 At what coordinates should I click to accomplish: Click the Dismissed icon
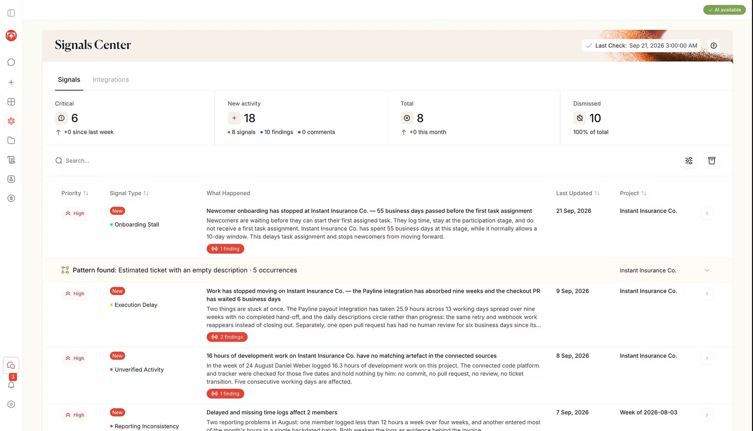[x=580, y=118]
